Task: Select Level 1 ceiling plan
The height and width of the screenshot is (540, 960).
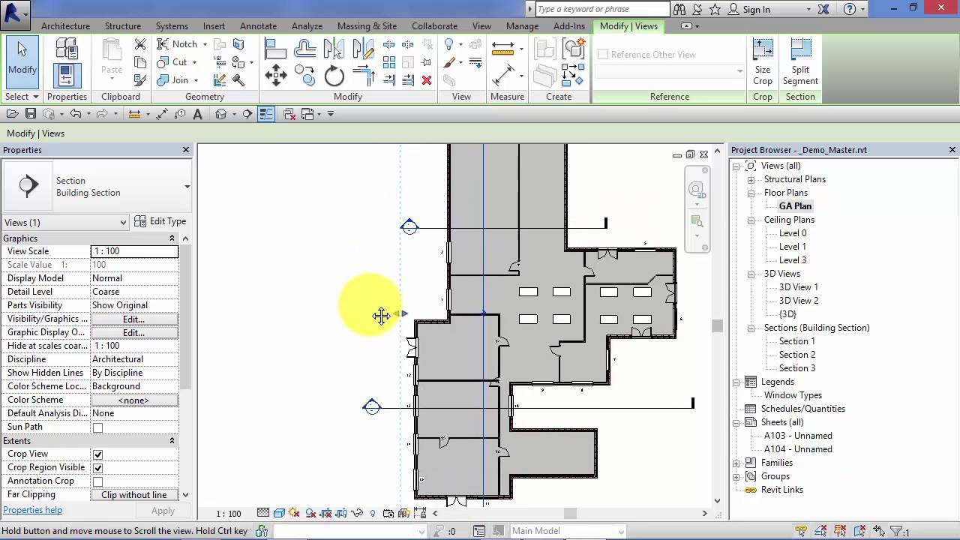Action: click(793, 247)
